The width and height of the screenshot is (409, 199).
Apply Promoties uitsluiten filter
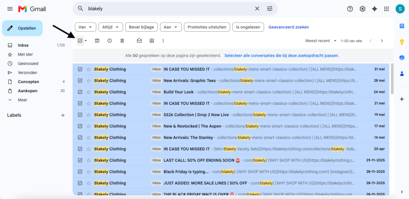pyautogui.click(x=207, y=27)
